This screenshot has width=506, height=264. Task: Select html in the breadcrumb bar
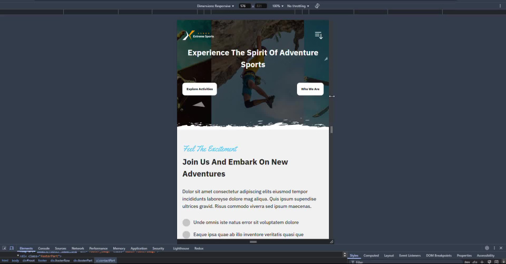(x=5, y=260)
